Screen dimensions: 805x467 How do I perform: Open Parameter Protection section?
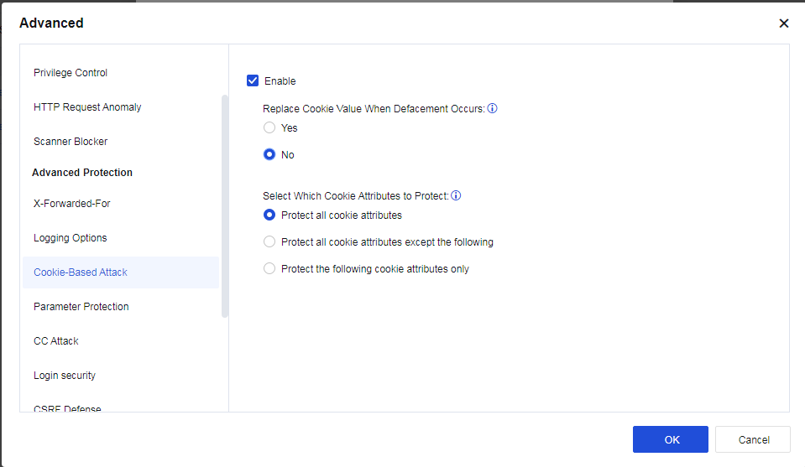point(81,307)
